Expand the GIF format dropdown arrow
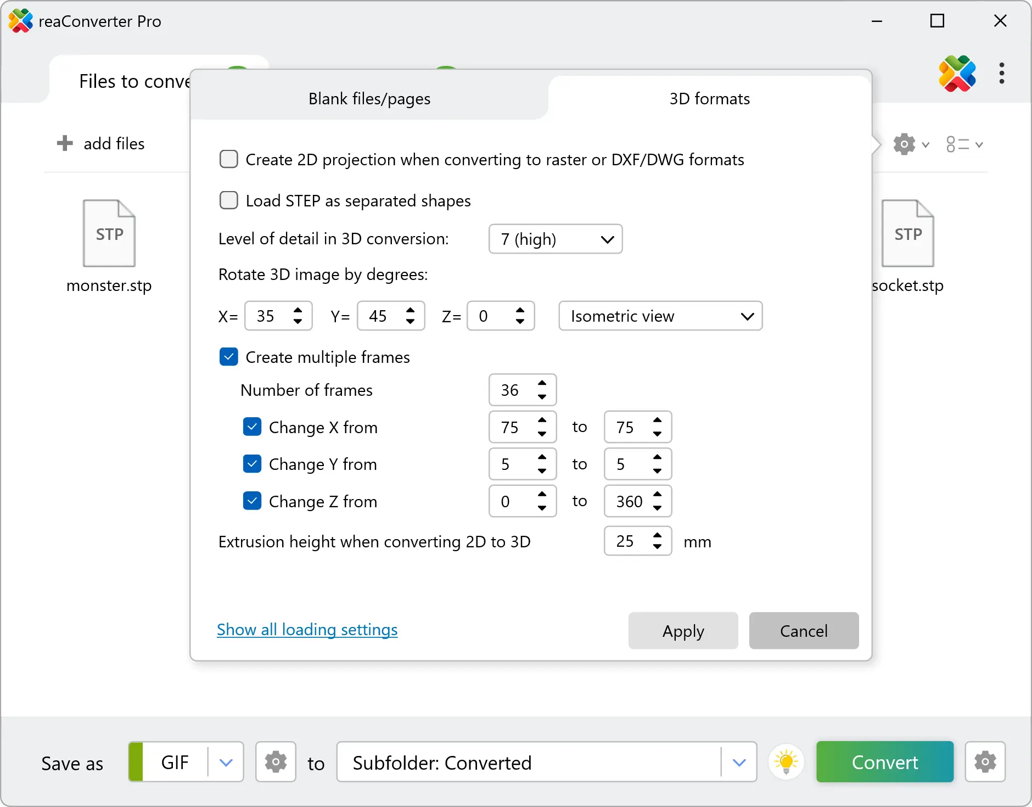This screenshot has height=807, width=1032. click(x=226, y=762)
